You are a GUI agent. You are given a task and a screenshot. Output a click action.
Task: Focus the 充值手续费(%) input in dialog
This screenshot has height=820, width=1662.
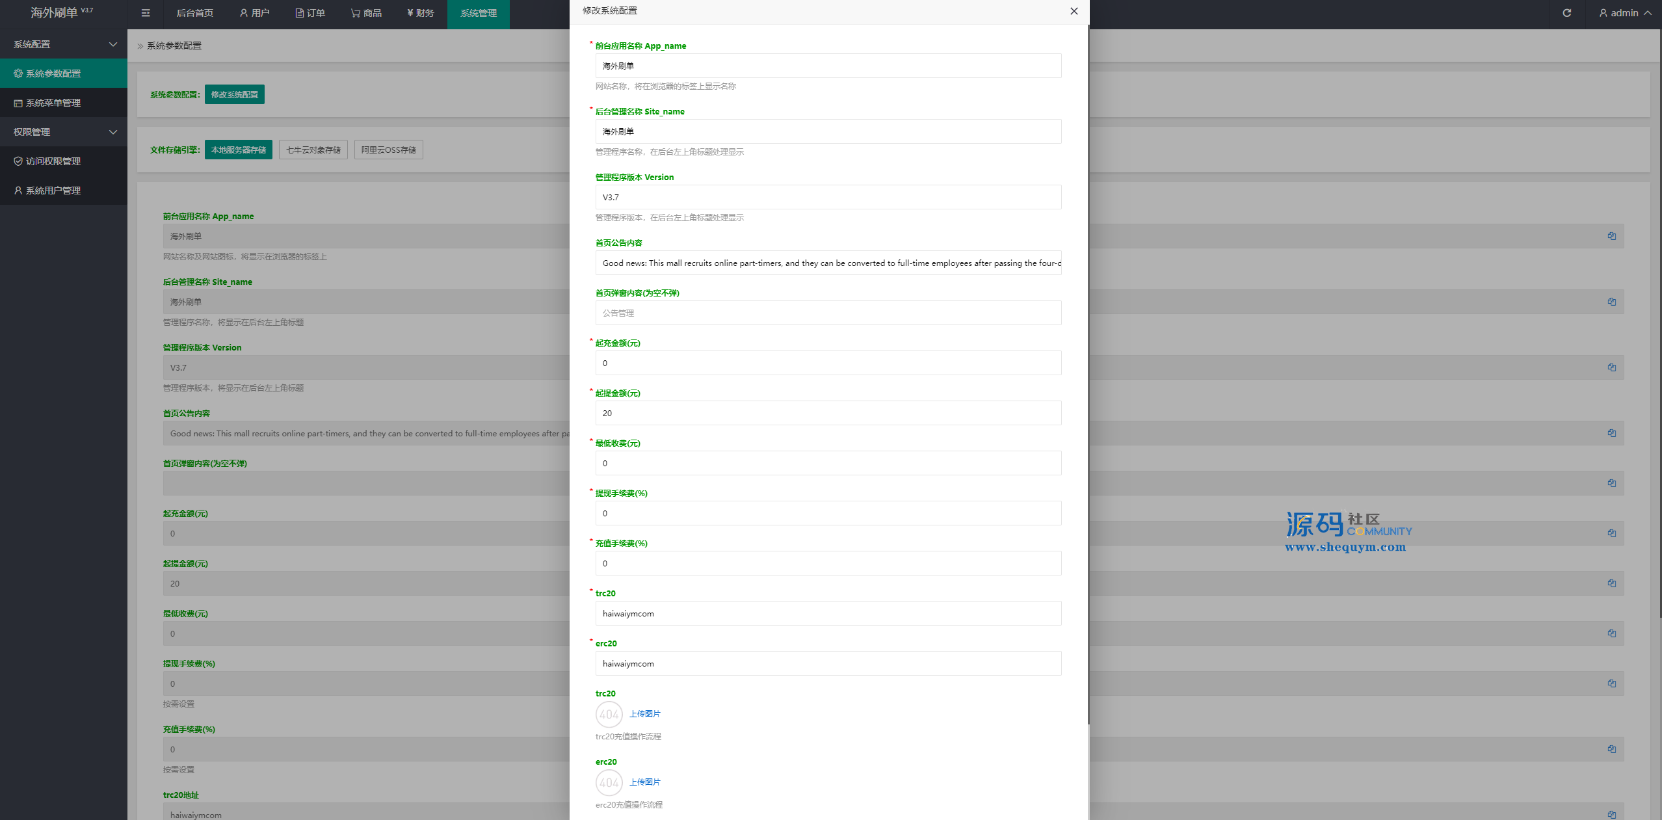[828, 563]
